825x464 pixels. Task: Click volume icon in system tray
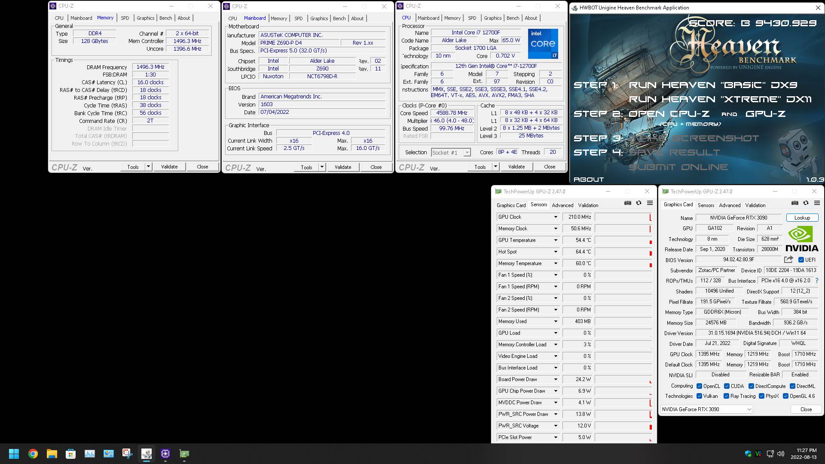781,454
